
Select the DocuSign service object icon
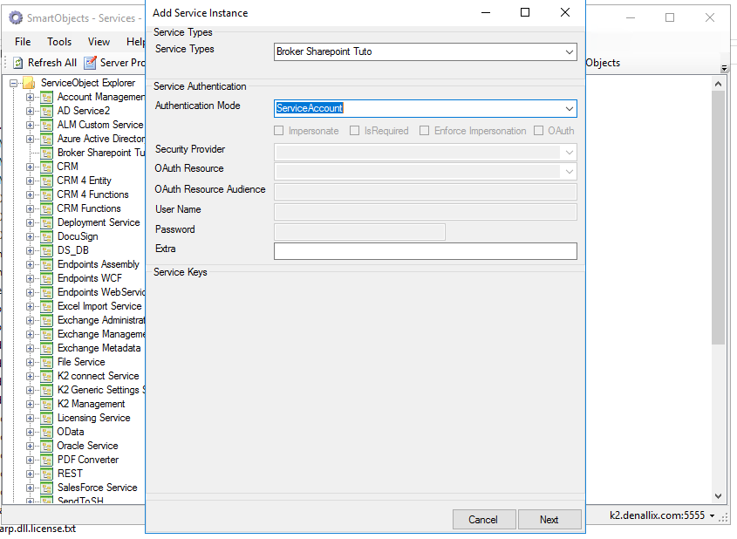click(x=45, y=236)
